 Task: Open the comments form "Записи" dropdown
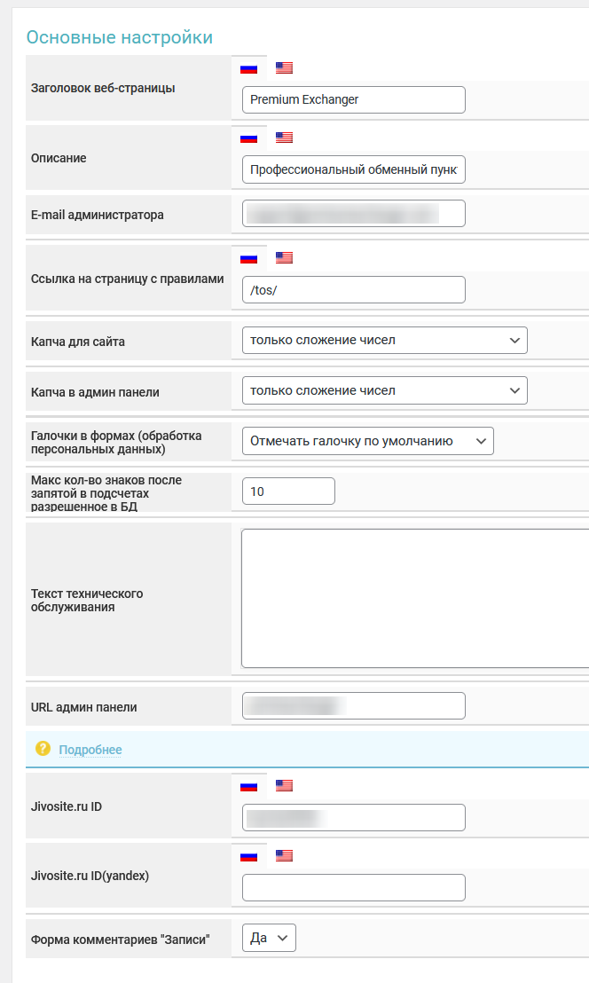click(x=269, y=938)
